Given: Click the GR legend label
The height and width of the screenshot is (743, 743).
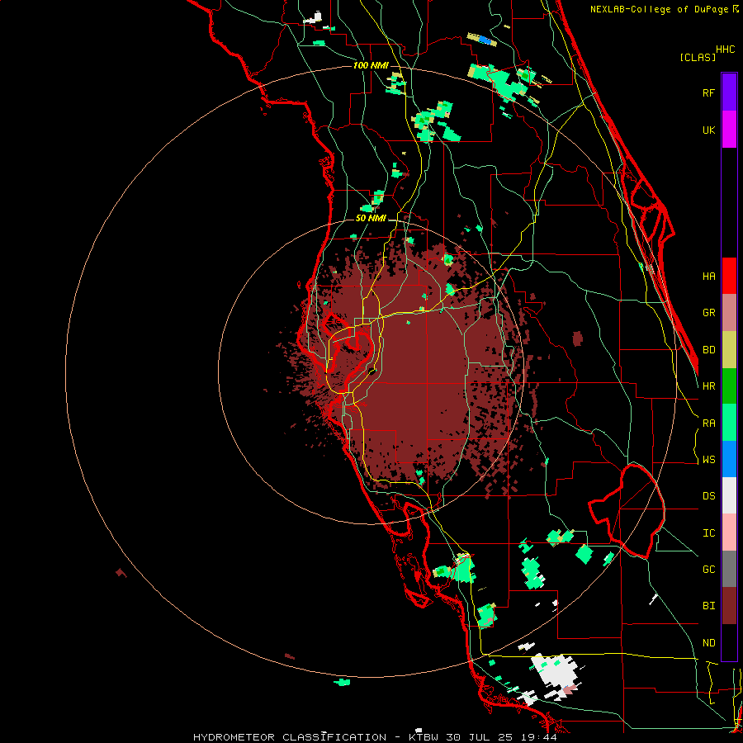Looking at the screenshot, I should point(708,313).
